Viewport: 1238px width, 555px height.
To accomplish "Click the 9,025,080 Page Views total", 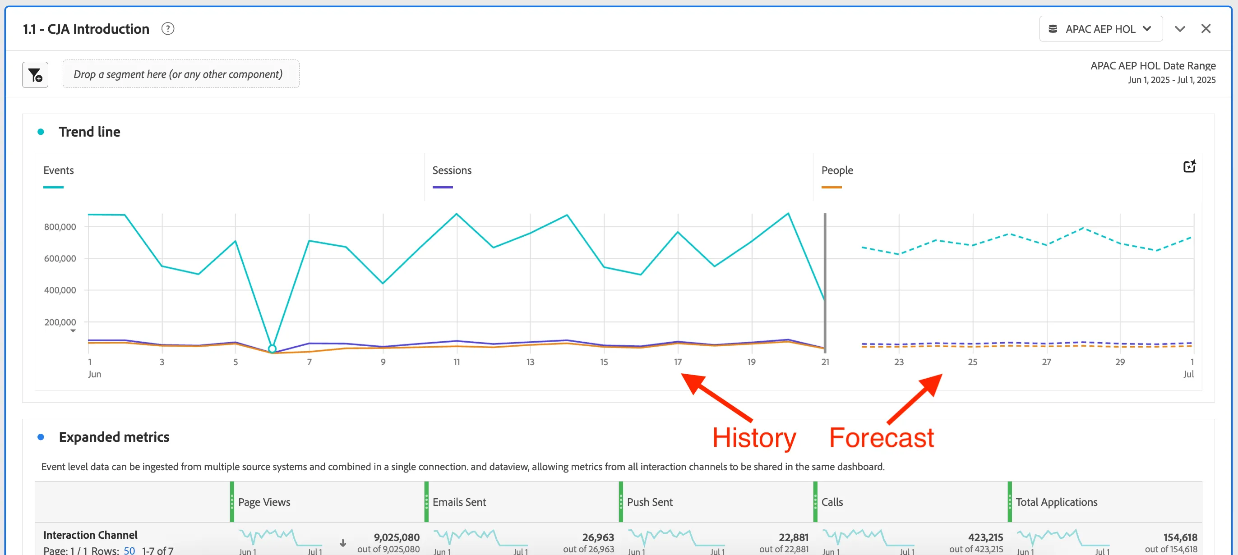I will (397, 537).
